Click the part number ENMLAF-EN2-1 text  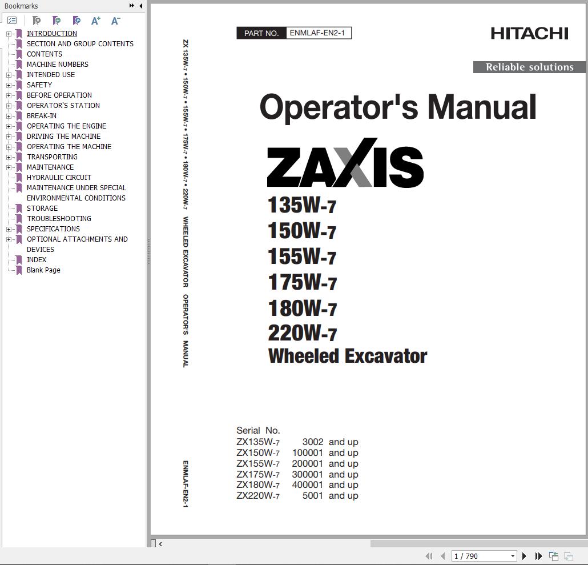pos(317,33)
